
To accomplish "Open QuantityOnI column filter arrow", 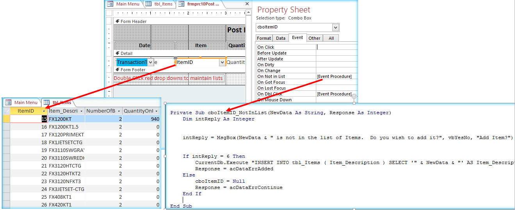I will [x=157, y=111].
